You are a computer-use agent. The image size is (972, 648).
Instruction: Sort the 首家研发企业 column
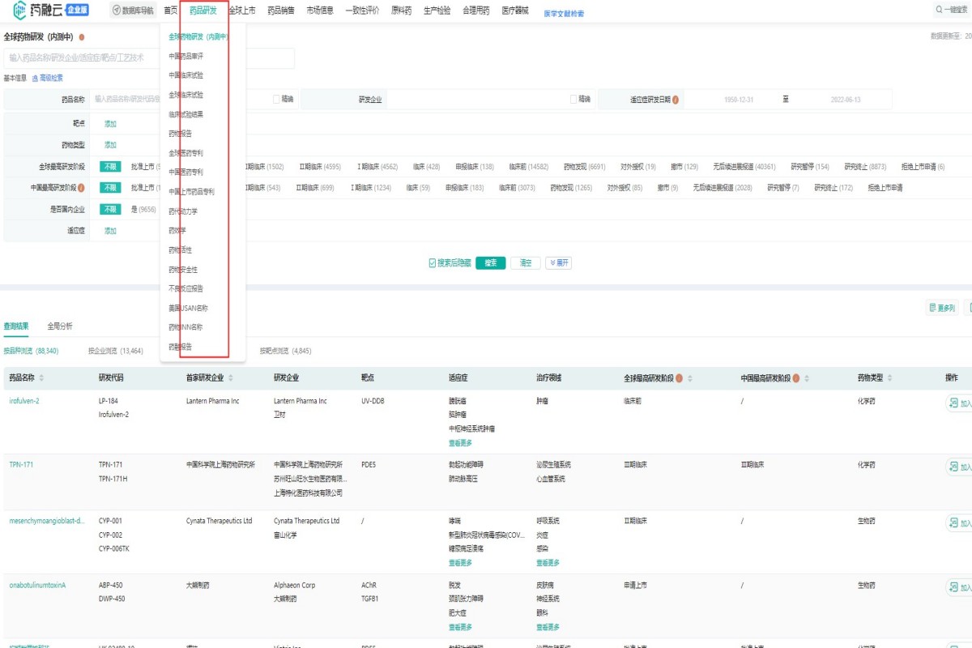(x=231, y=378)
